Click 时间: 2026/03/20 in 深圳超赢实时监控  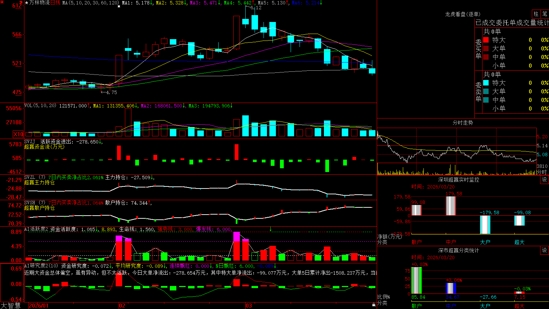click(433, 187)
